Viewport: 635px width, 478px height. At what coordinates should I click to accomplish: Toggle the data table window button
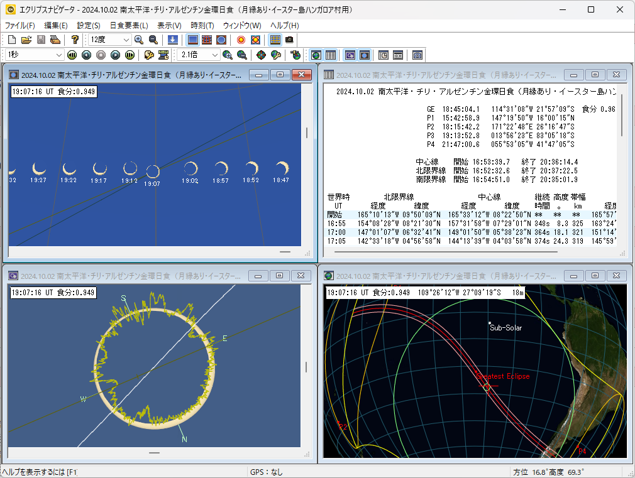331,55
